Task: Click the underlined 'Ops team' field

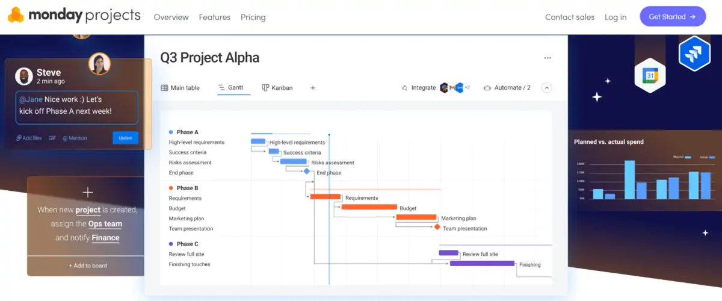Action: tap(105, 224)
